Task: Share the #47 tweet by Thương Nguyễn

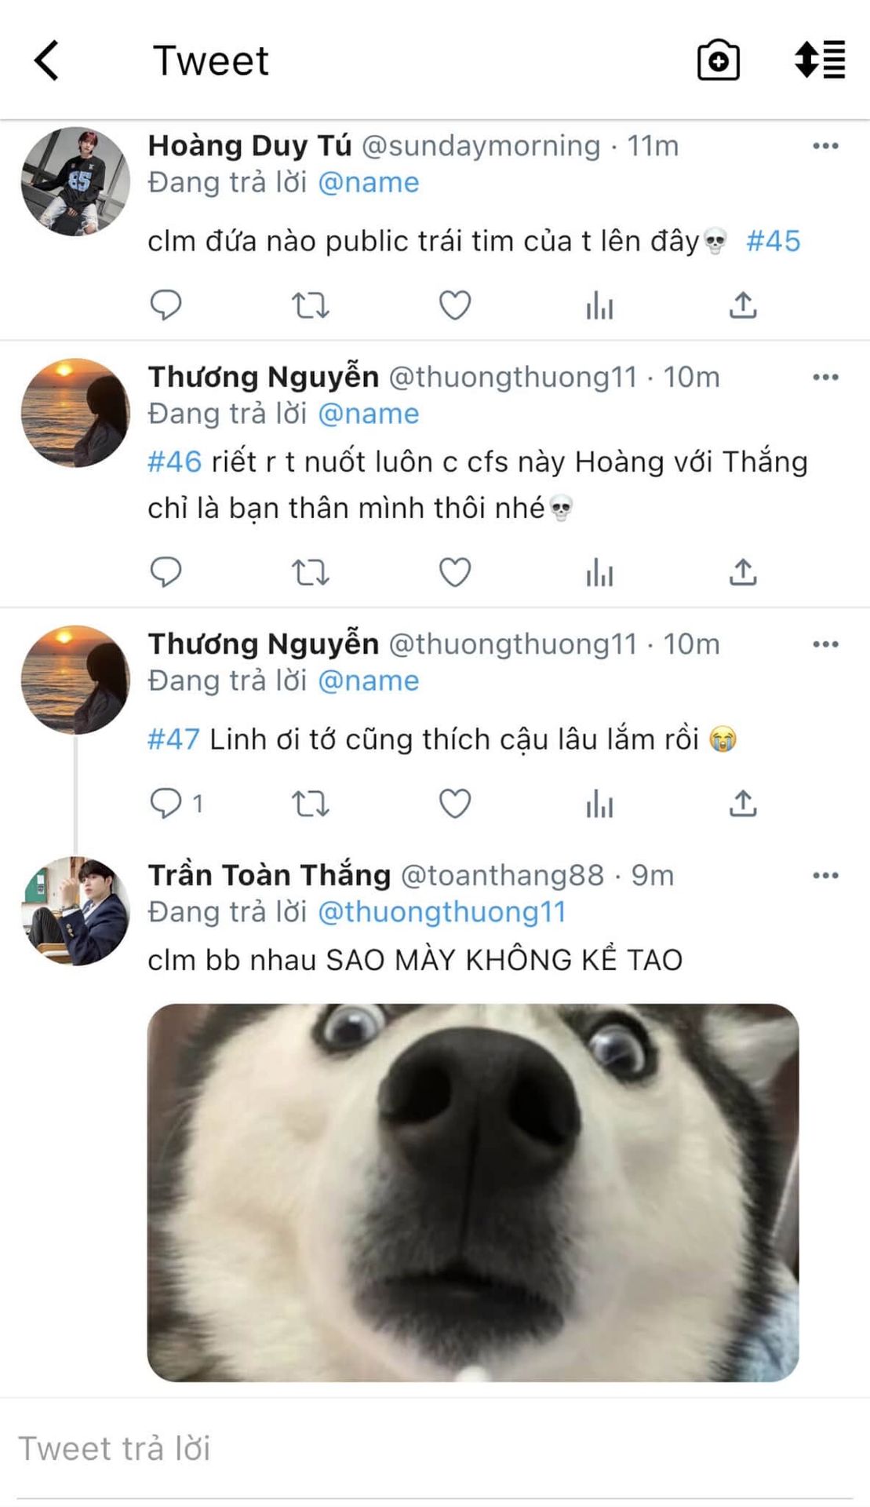Action: point(743,804)
